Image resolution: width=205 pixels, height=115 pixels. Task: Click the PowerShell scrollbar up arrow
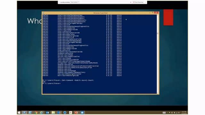click(x=158, y=15)
